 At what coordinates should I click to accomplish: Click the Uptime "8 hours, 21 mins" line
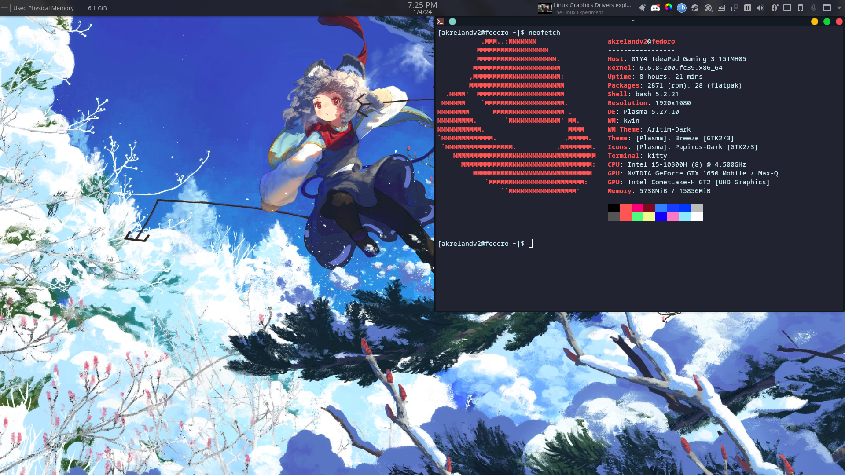[655, 77]
